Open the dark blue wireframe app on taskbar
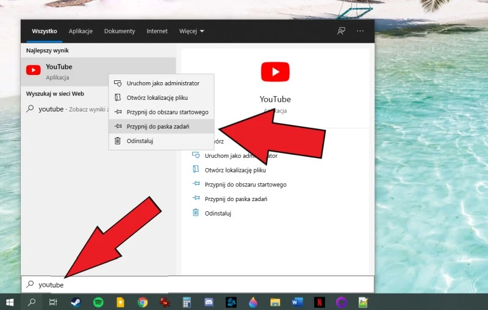 pyautogui.click(x=231, y=302)
